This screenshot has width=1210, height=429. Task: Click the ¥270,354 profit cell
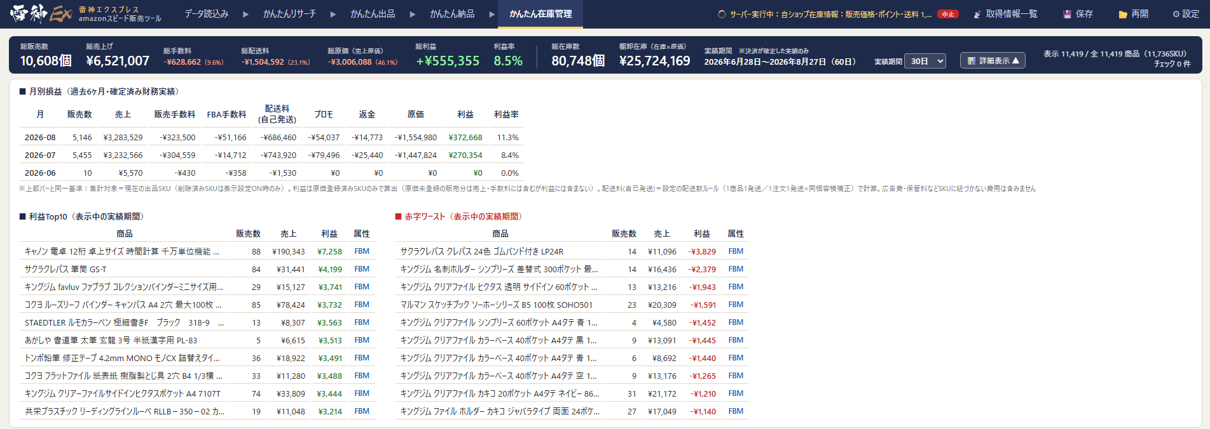(x=465, y=155)
